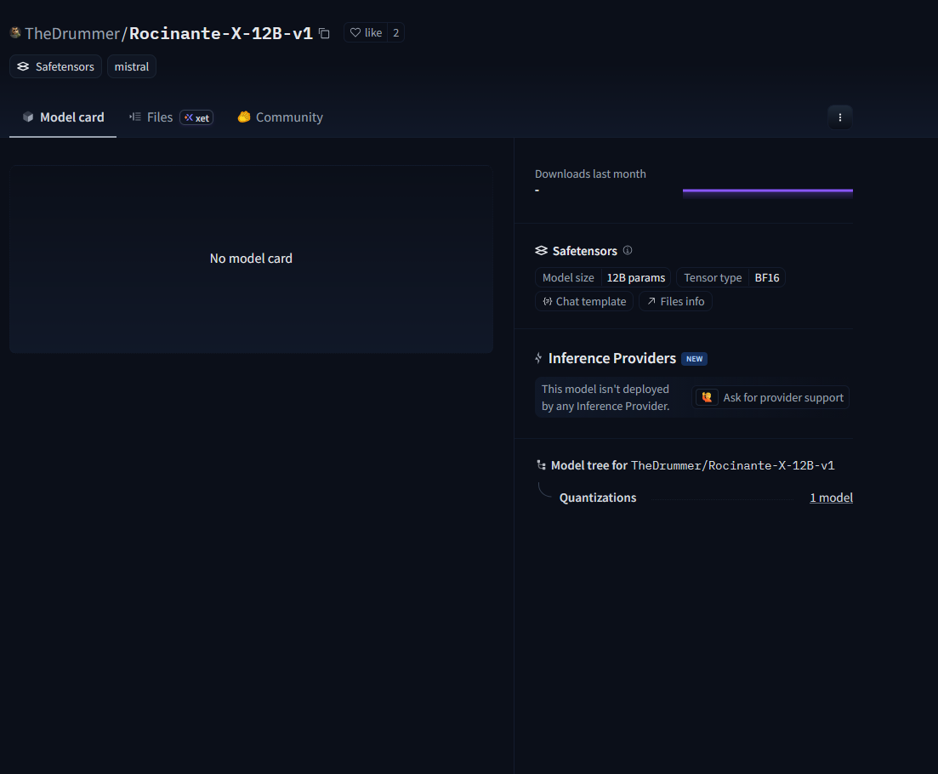Click the Model size 12B params badge

click(x=603, y=277)
